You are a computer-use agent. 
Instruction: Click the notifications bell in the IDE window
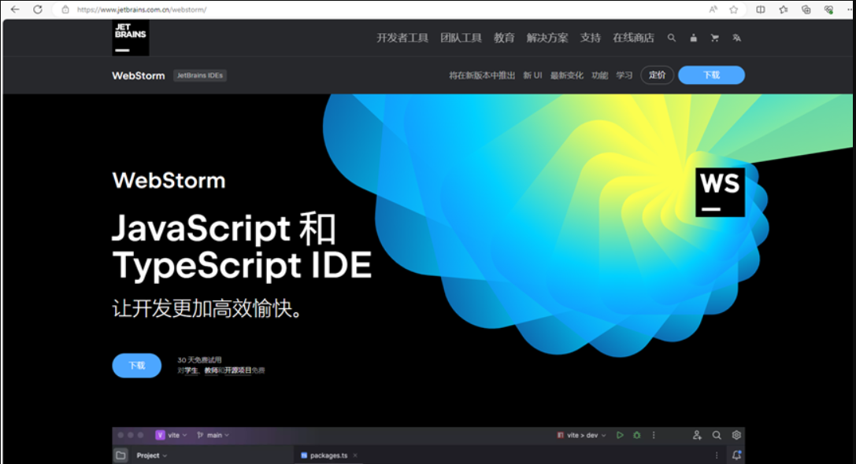tap(737, 455)
